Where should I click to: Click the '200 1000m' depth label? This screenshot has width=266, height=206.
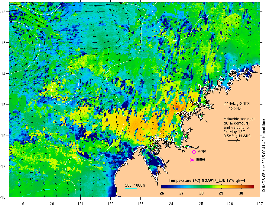pyautogui.click(x=135, y=185)
